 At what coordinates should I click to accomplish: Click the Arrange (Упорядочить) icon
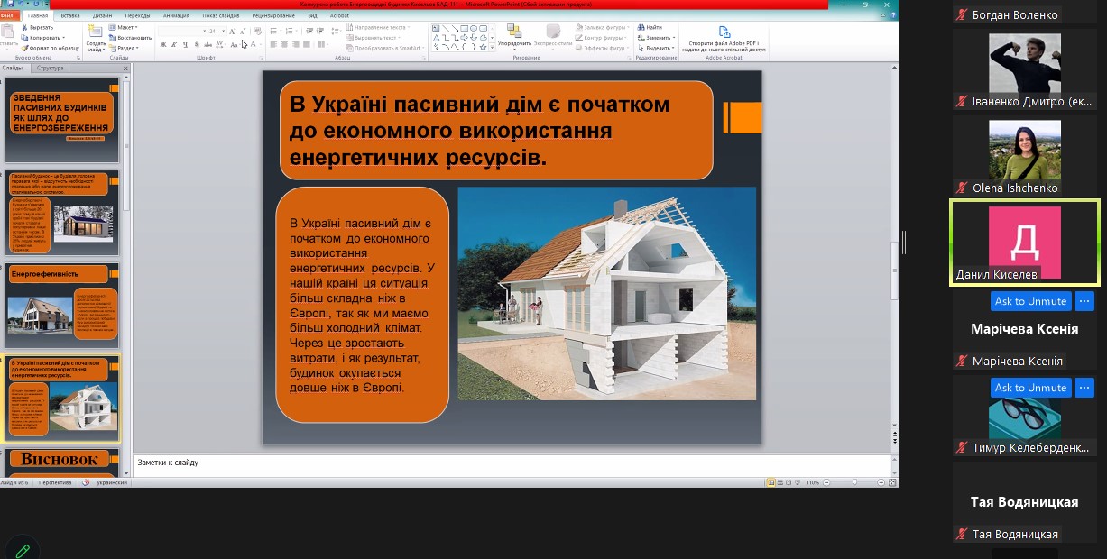pyautogui.click(x=514, y=35)
